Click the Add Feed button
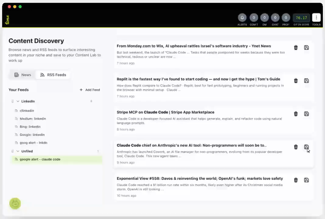 click(90, 90)
